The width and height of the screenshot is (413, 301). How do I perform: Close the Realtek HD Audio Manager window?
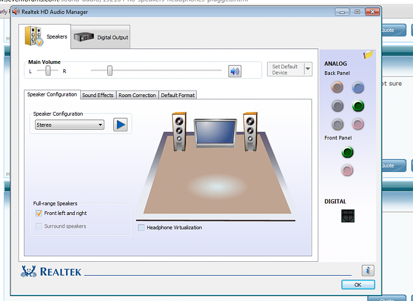372,12
